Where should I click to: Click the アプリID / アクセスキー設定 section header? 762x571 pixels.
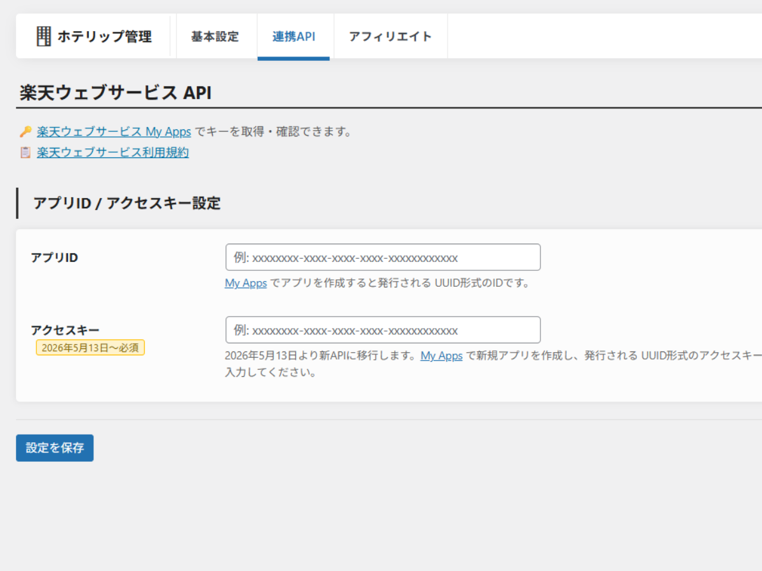126,204
